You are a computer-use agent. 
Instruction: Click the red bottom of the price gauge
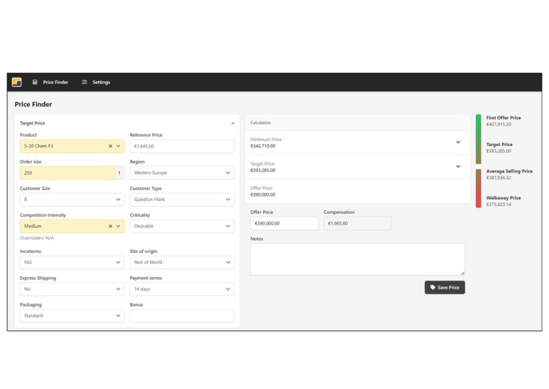pyautogui.click(x=478, y=202)
